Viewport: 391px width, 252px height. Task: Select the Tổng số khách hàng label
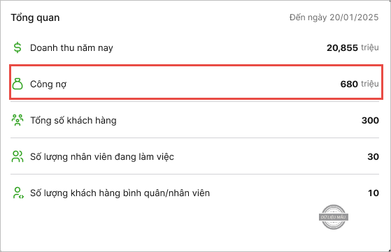[x=73, y=120]
